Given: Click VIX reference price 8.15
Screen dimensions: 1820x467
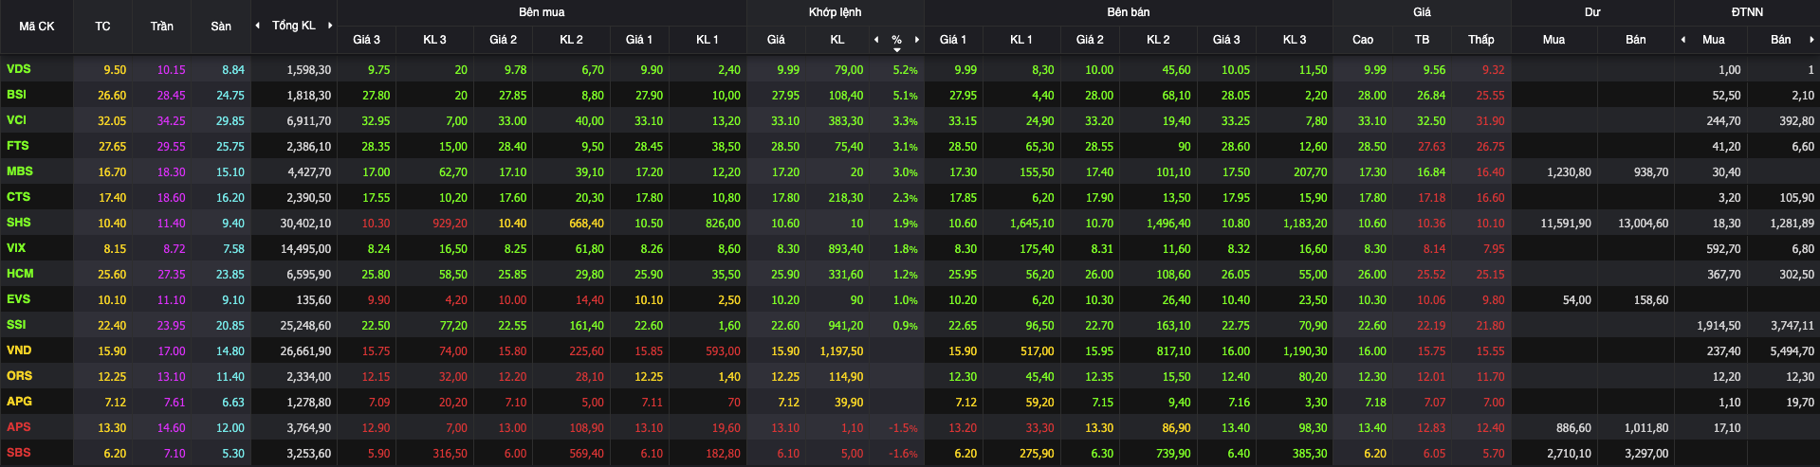Looking at the screenshot, I should [115, 249].
